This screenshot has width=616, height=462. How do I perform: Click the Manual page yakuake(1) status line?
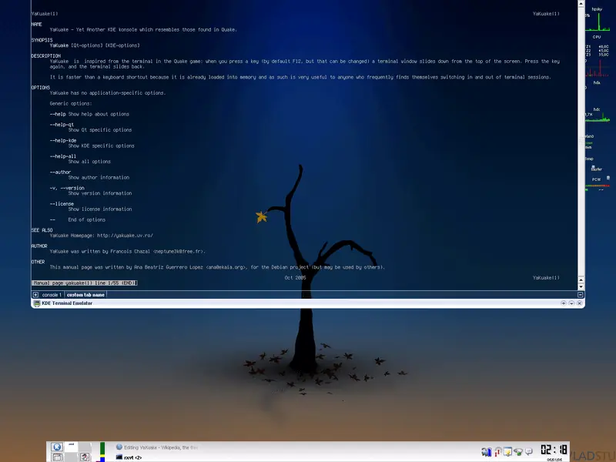(x=85, y=283)
